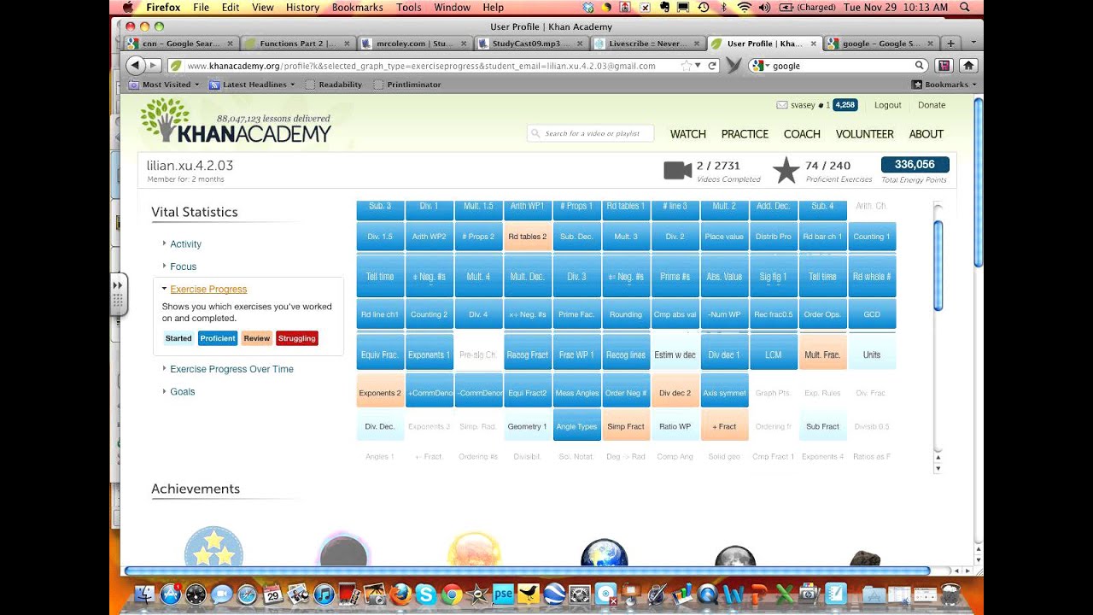
Task: Expand the Focus section
Action: 183,266
